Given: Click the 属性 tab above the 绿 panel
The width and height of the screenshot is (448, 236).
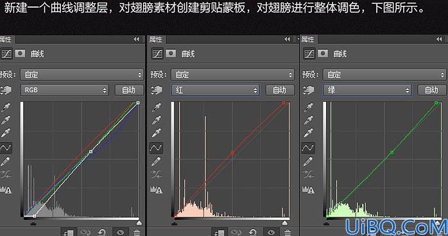Looking at the screenshot, I should [308, 39].
